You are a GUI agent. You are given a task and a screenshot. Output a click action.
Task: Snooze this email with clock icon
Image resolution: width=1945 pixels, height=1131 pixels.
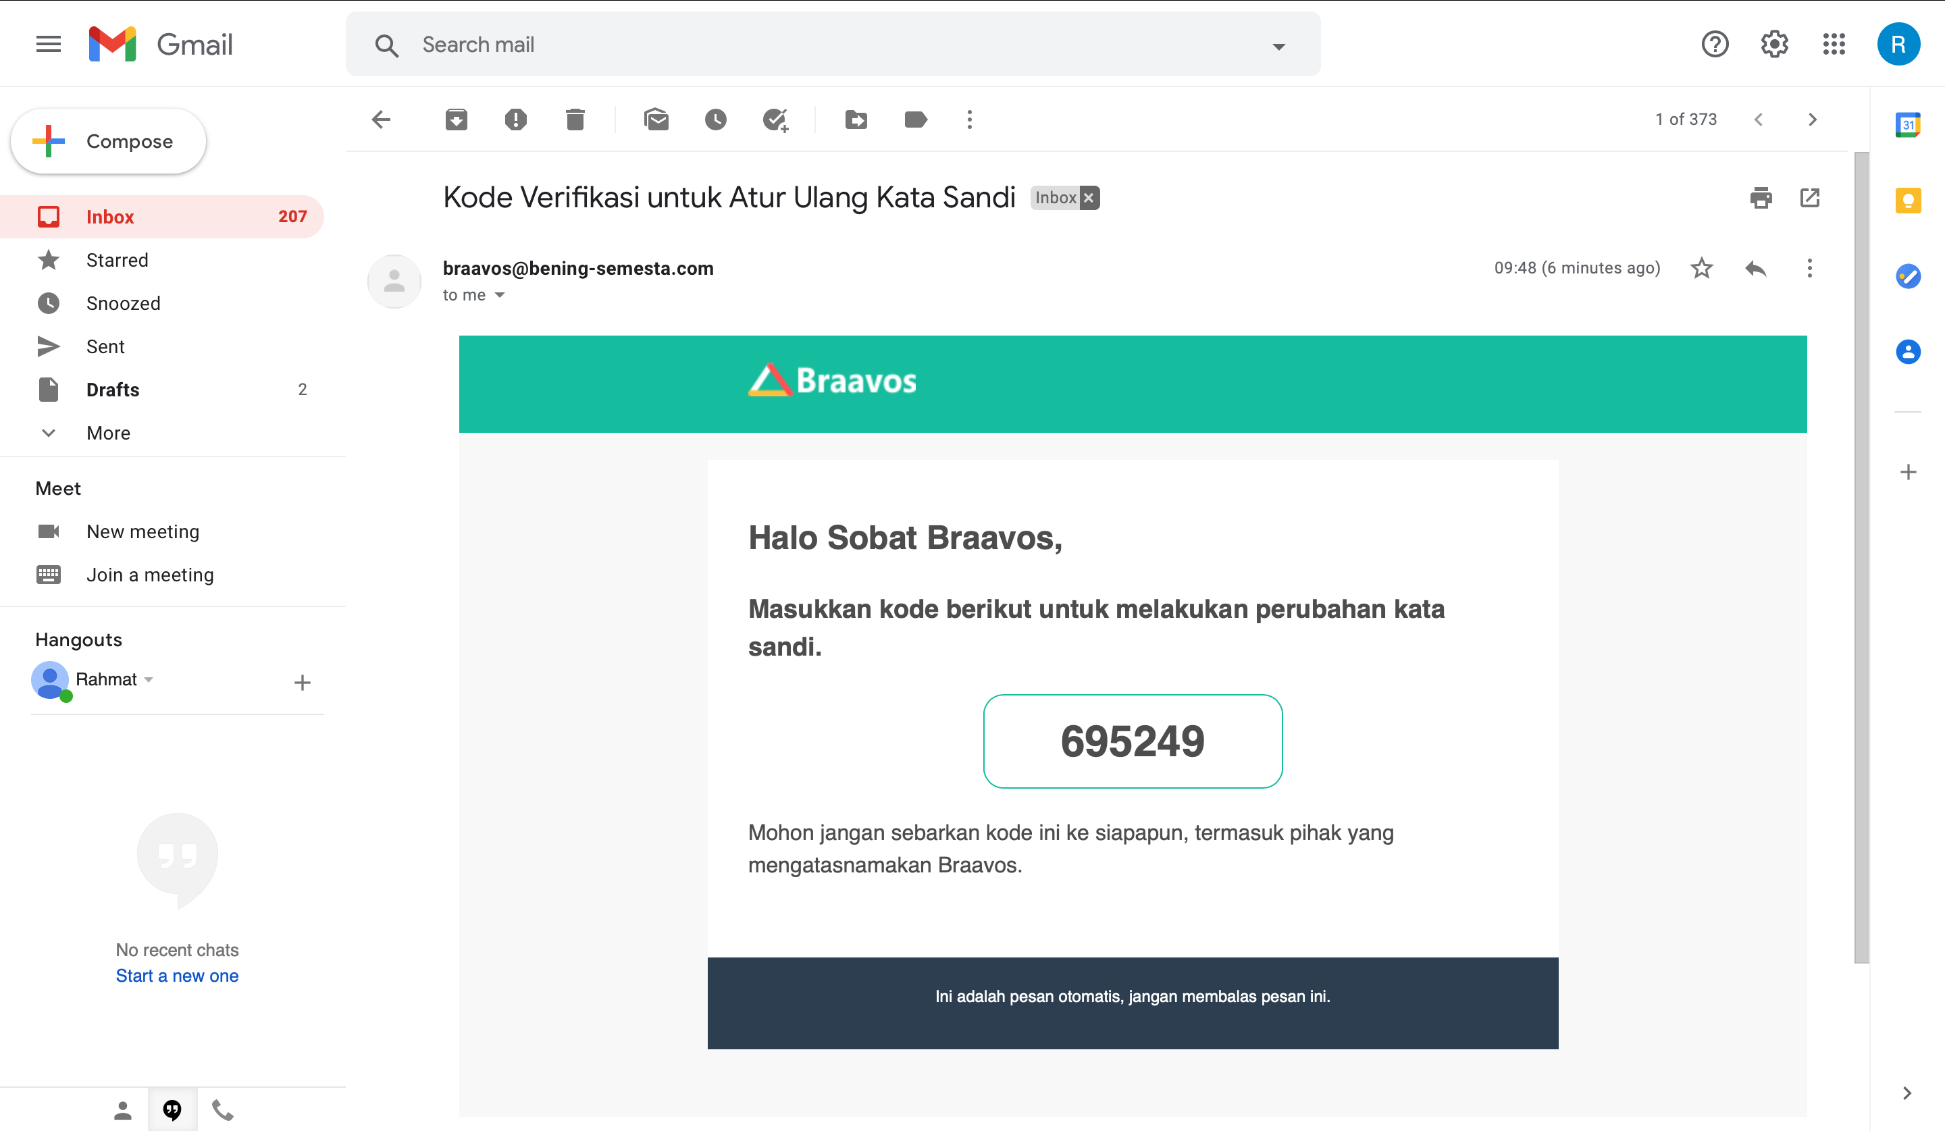(715, 120)
